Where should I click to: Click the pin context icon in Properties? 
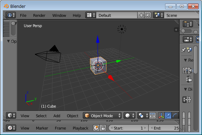click(x=184, y=50)
